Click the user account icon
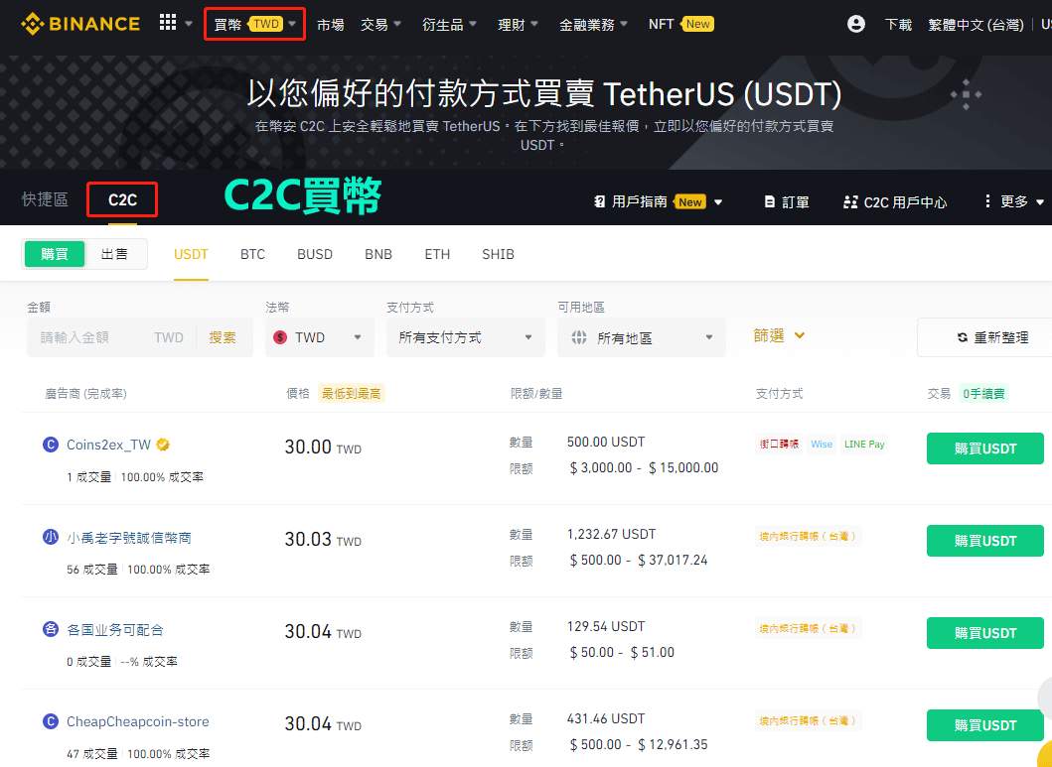 855,23
